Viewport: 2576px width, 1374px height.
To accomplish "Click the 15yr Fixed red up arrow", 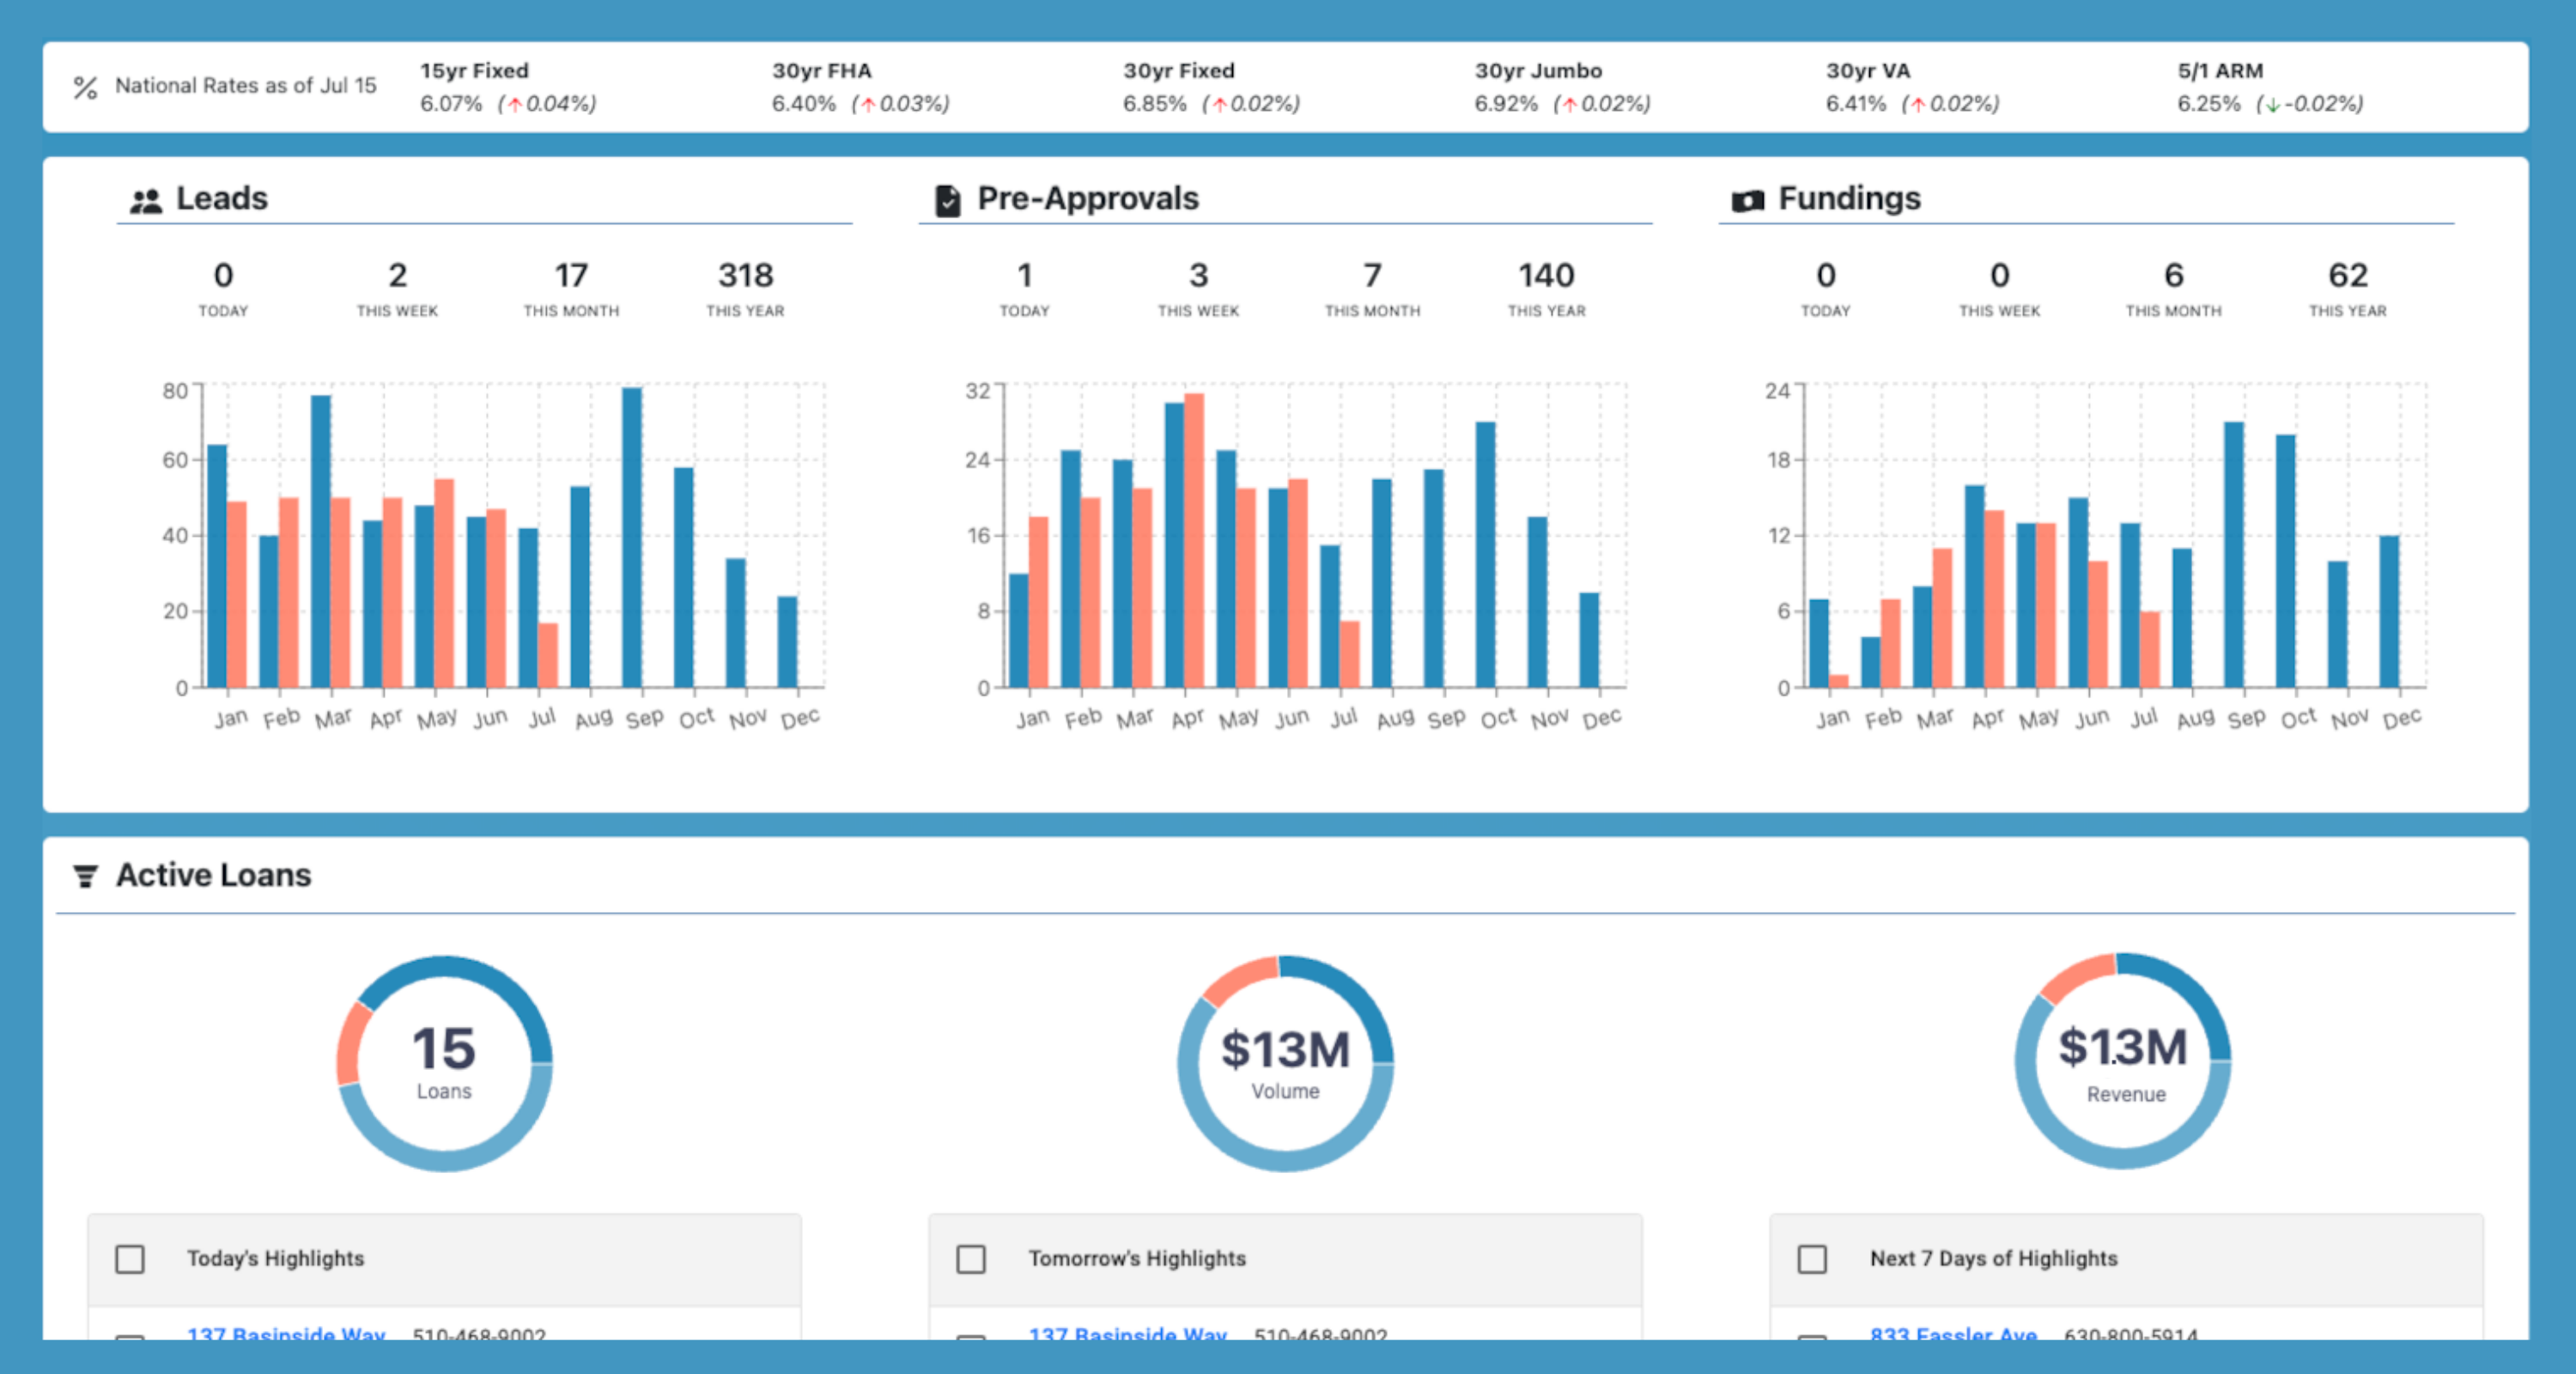I will (515, 105).
